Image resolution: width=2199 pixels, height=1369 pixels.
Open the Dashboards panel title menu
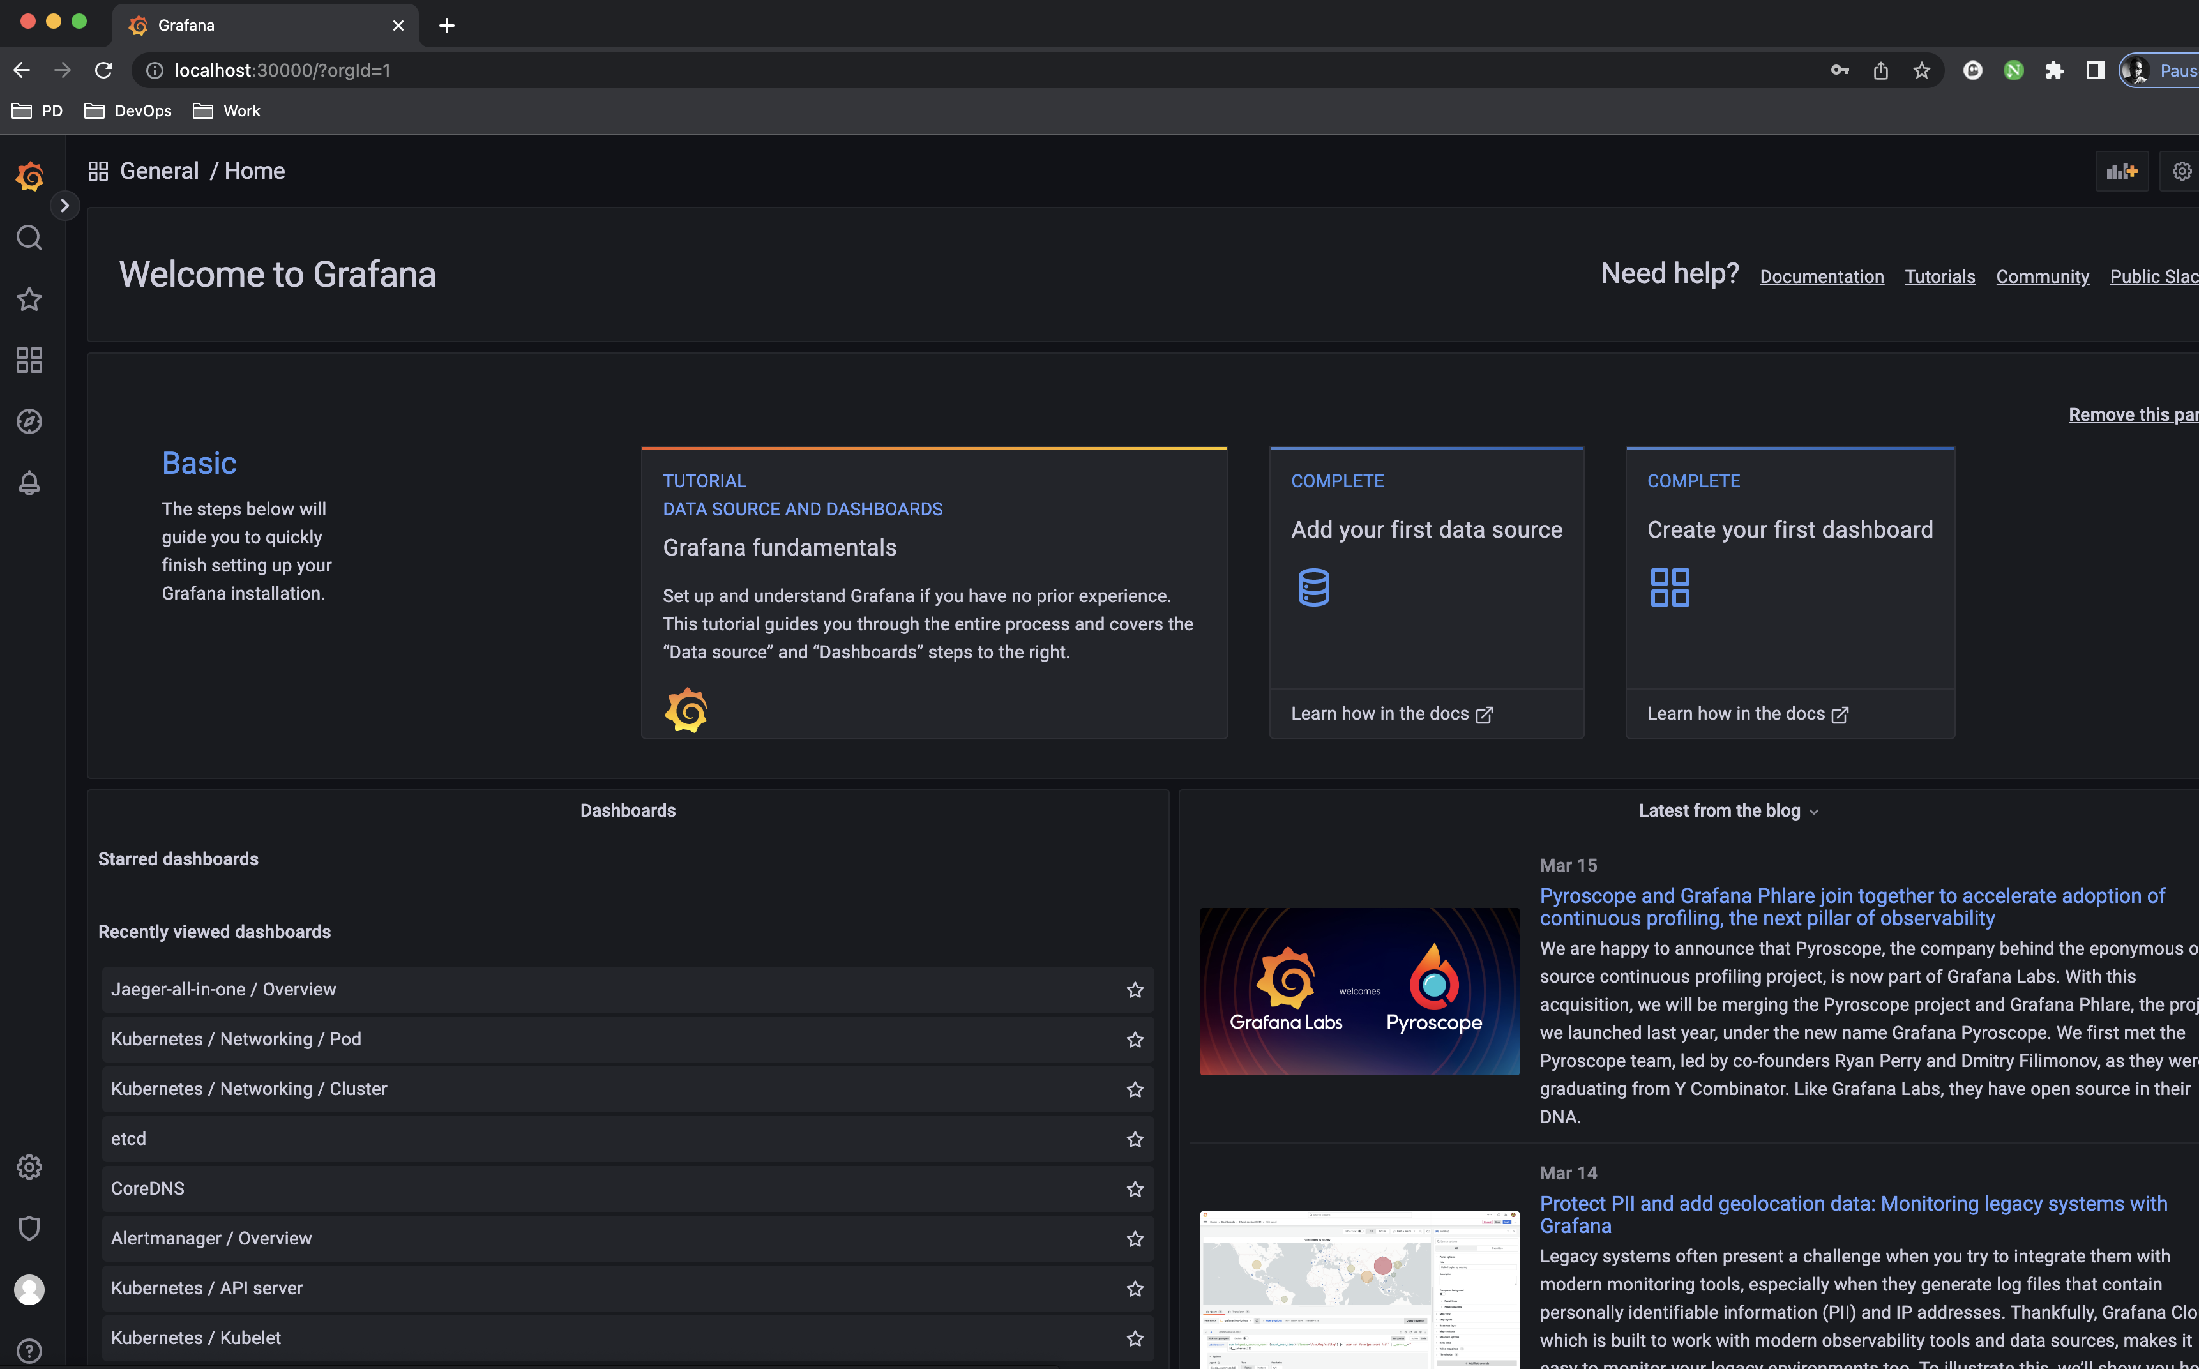point(628,812)
